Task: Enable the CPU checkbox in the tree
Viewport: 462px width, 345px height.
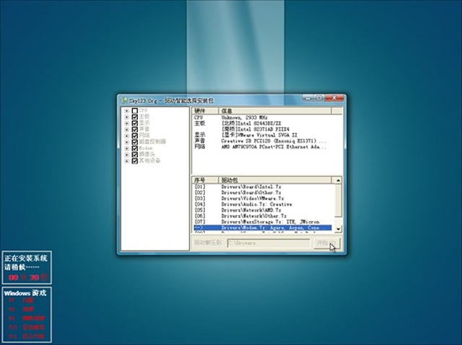Action: [135, 111]
